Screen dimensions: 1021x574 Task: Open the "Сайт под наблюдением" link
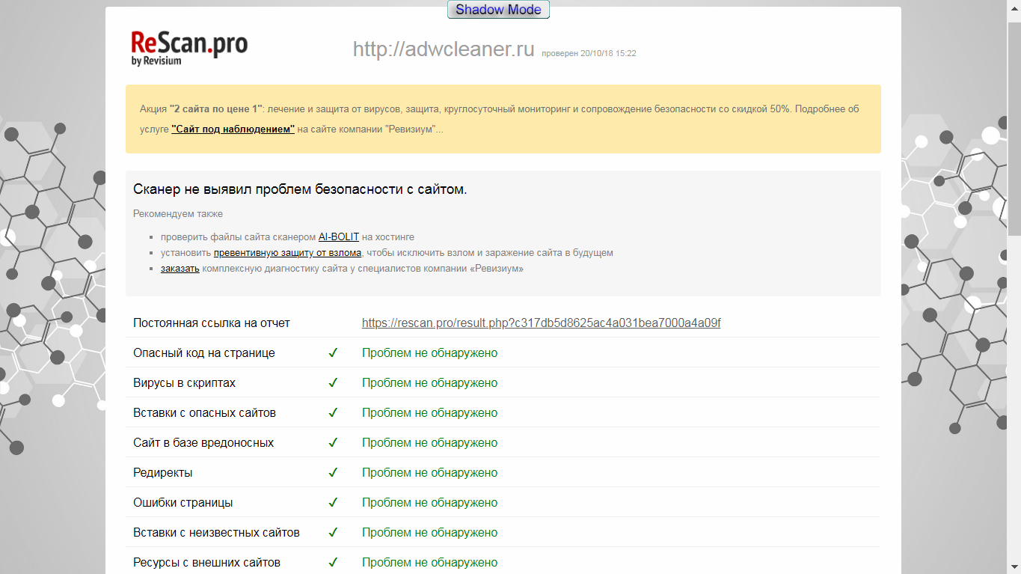tap(233, 129)
